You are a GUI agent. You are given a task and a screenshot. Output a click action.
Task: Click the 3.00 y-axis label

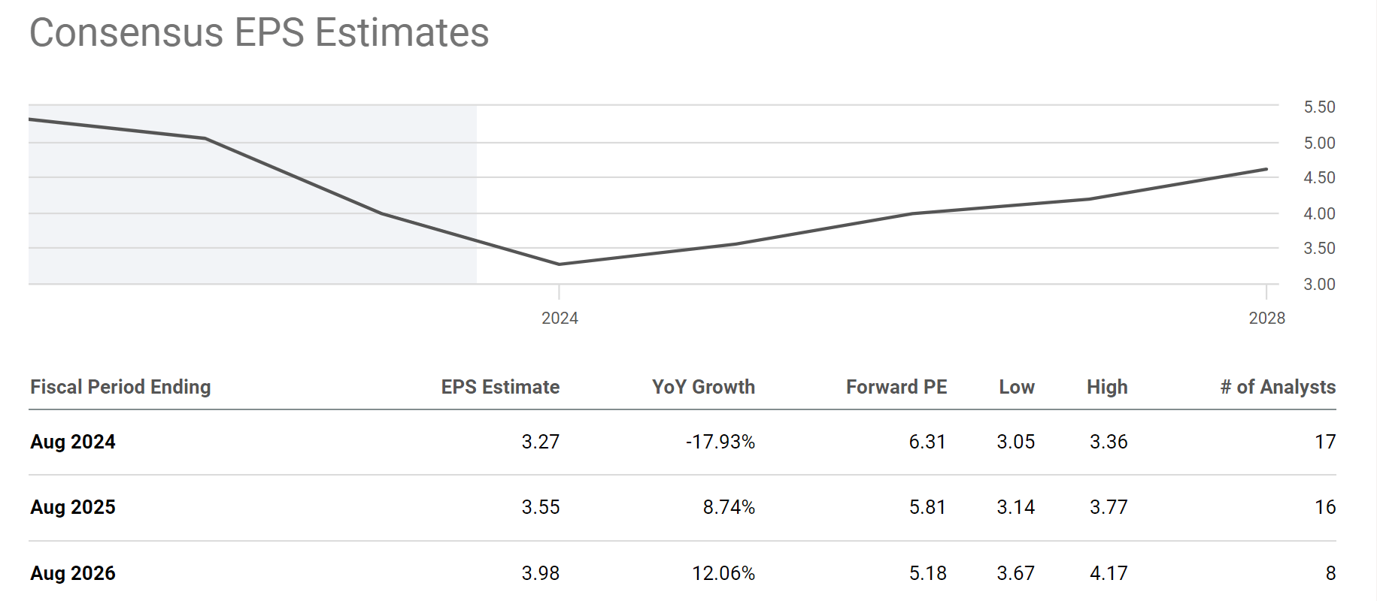(1319, 285)
